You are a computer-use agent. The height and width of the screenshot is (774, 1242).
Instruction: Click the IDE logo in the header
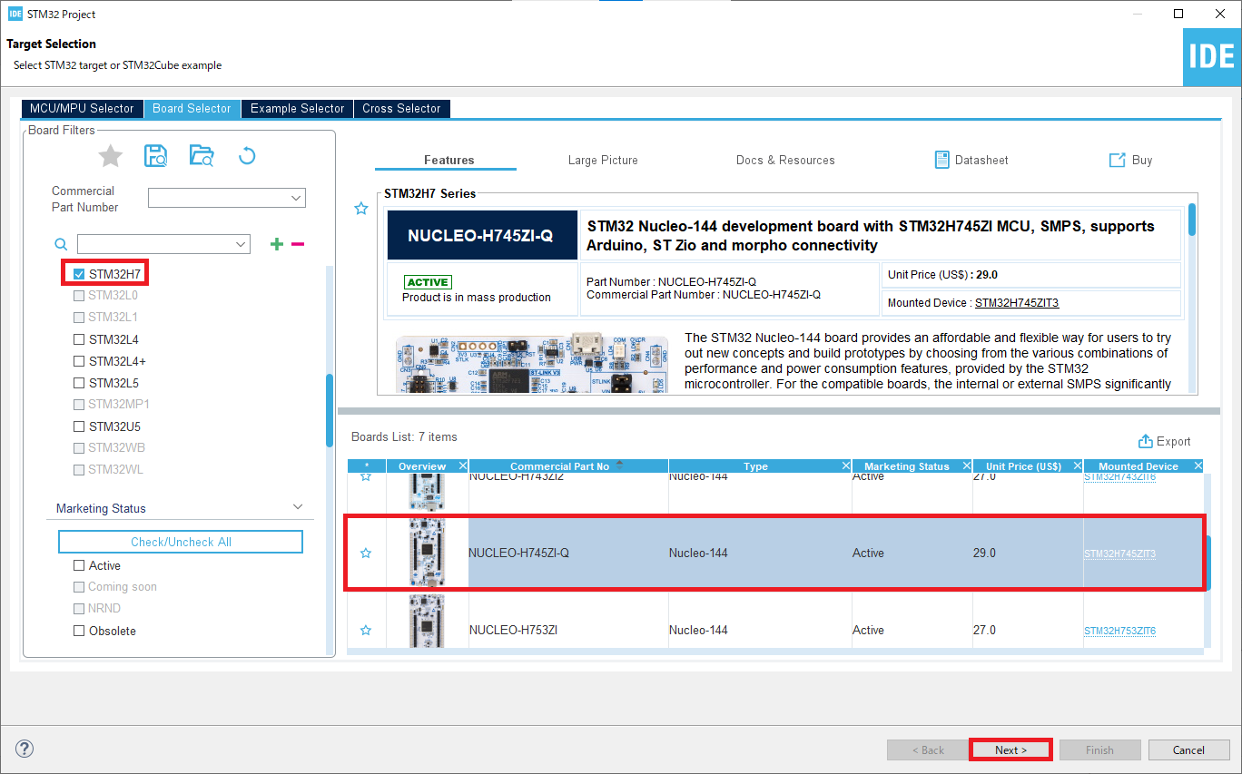1212,58
